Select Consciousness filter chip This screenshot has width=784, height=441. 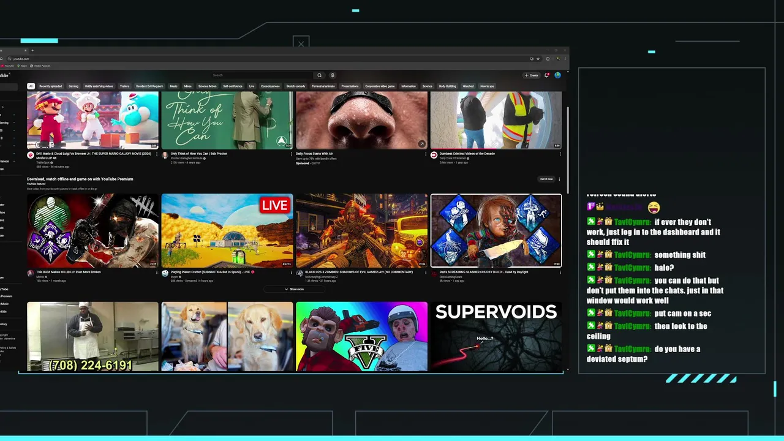270,86
